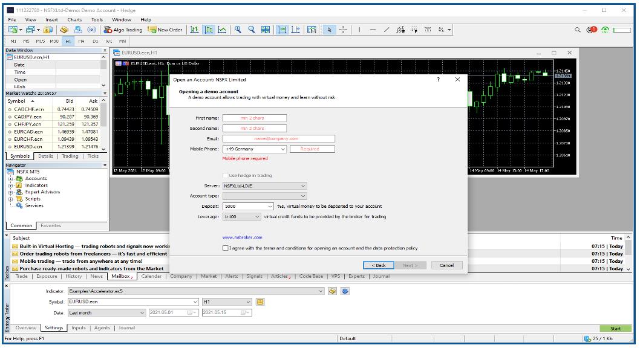Viewport: 640px width, 348px height.
Task: Click the zoom out magnifier icon
Action: click(252, 30)
